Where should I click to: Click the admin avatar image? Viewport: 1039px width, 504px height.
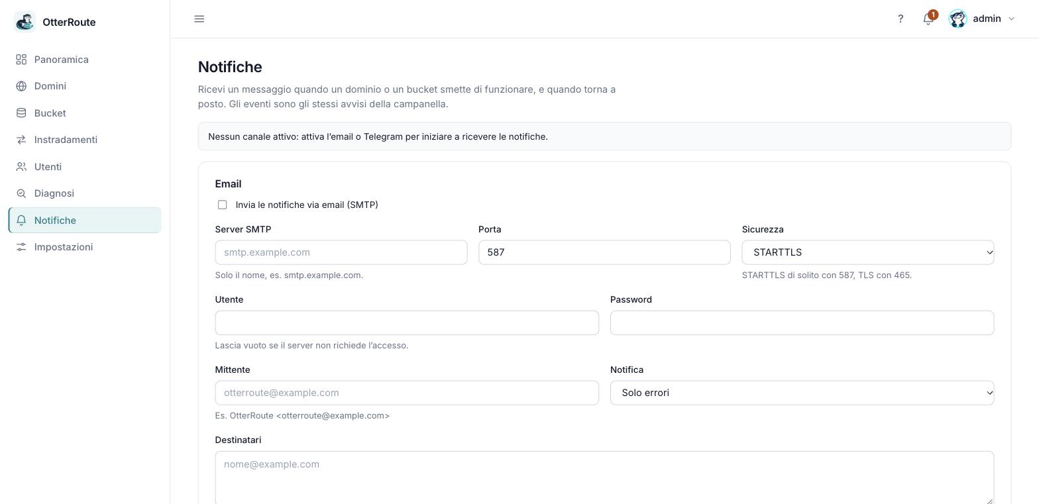pos(957,19)
